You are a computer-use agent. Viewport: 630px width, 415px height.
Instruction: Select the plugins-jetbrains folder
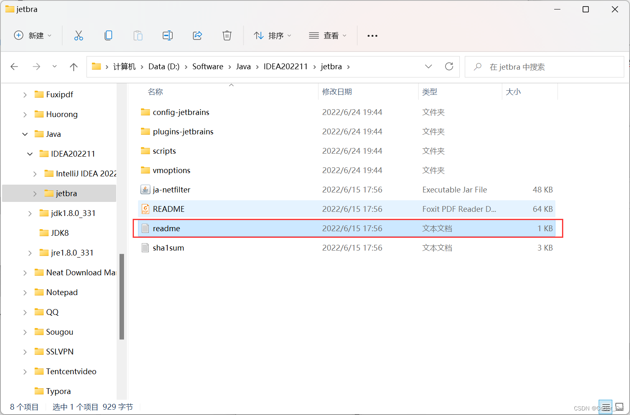(347, 131)
